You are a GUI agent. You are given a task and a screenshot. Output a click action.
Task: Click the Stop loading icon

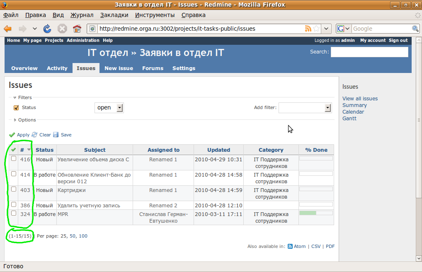62,29
